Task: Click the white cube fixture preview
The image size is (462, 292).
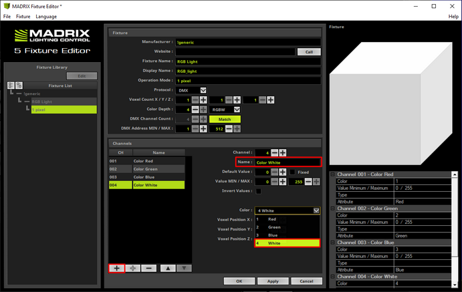Action: (390, 104)
